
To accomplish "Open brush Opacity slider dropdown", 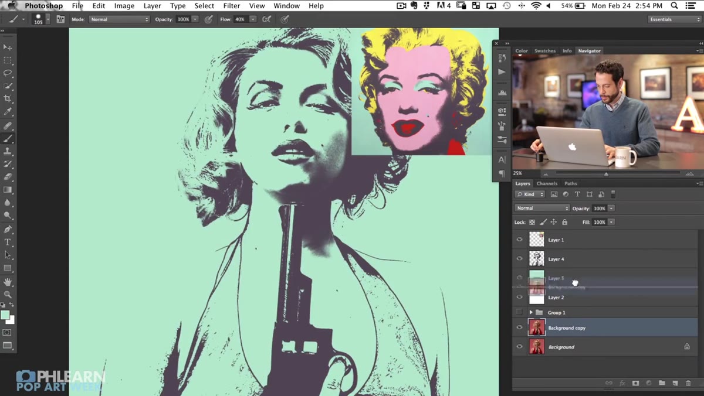I will pyautogui.click(x=195, y=19).
